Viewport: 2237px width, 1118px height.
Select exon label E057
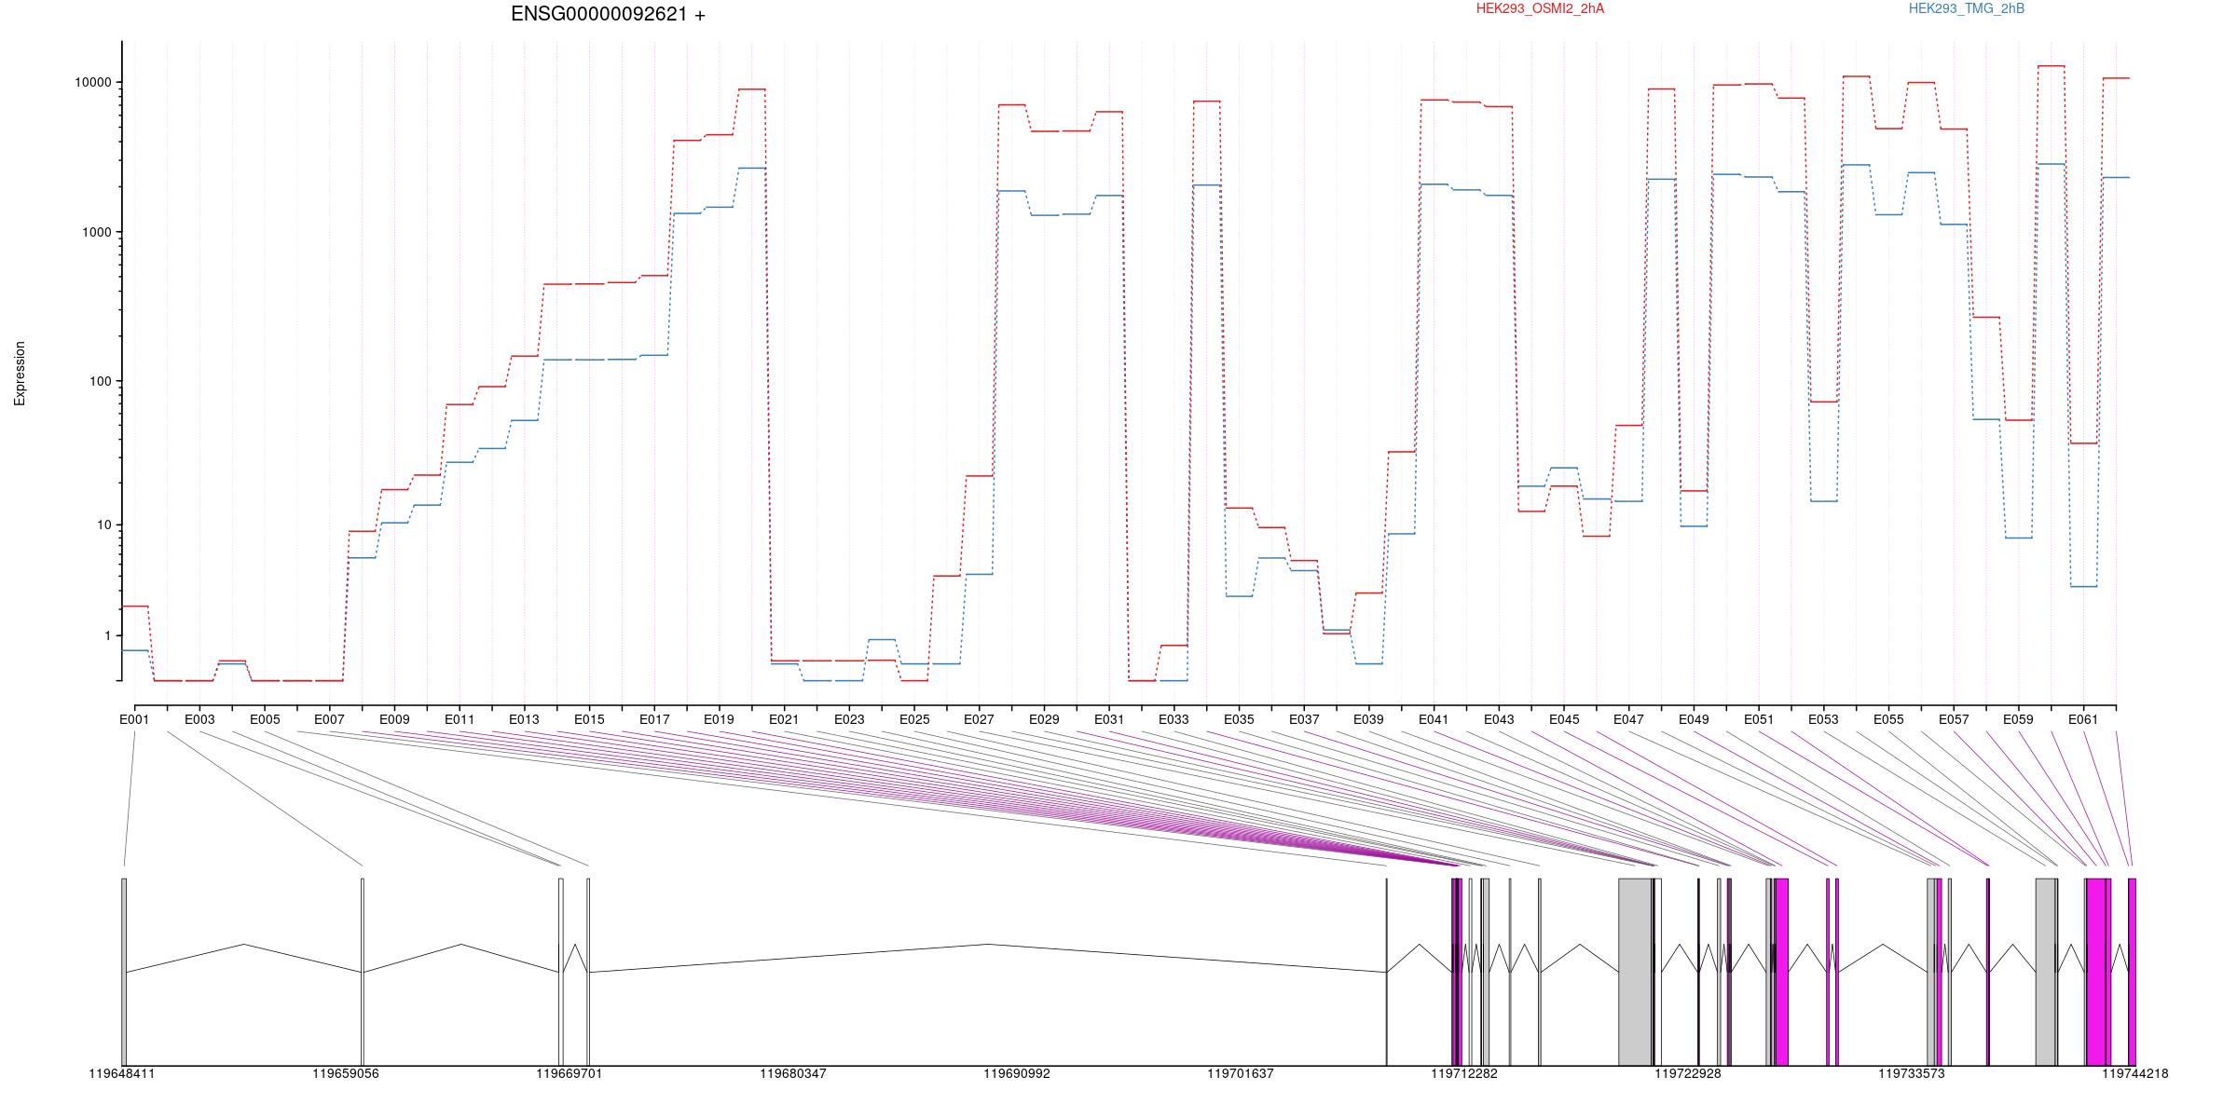pyautogui.click(x=1954, y=720)
